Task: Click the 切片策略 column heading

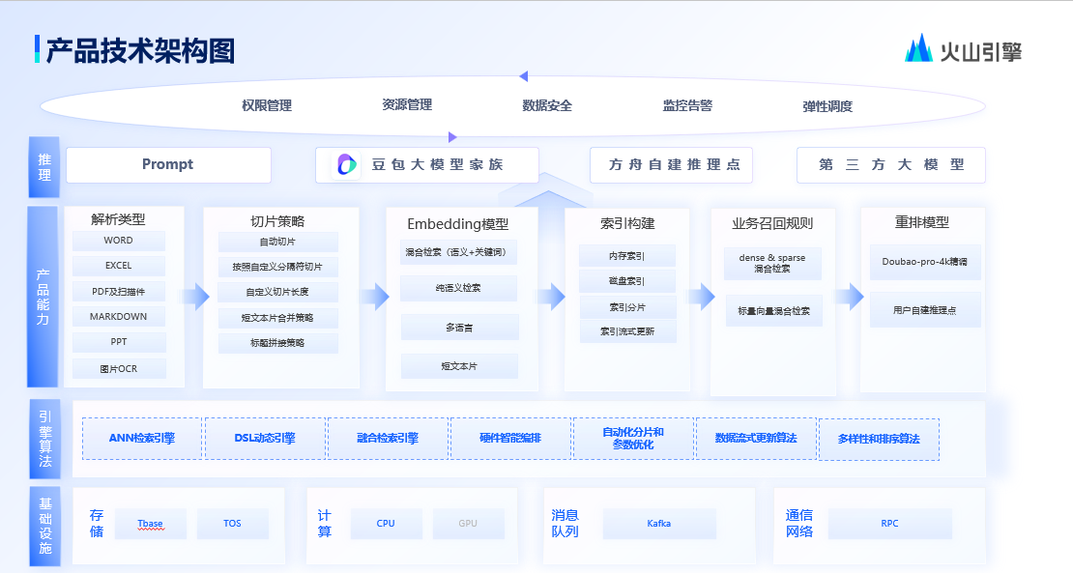Action: click(x=277, y=221)
